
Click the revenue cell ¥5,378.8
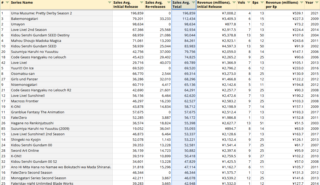point(216,35)
